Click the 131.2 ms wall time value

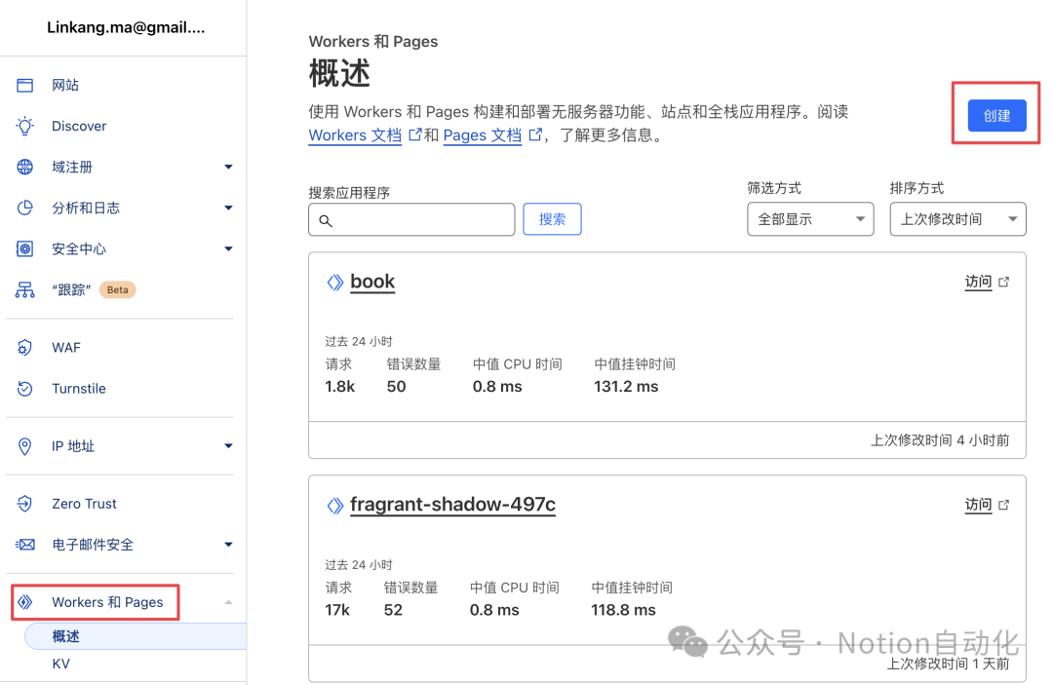(626, 387)
